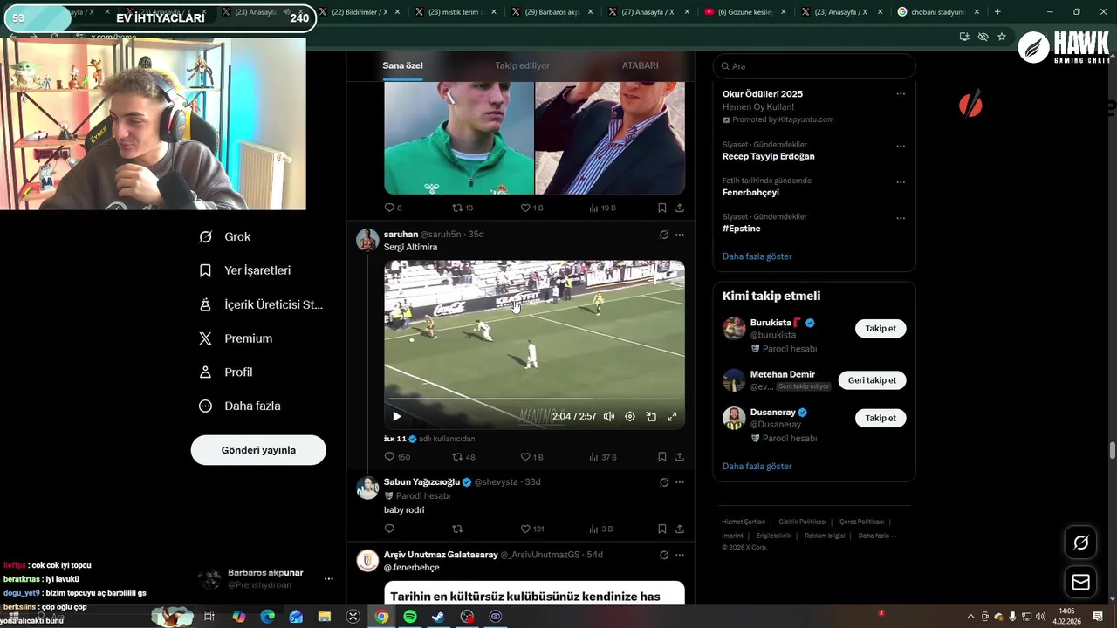Viewport: 1117px width, 628px height.
Task: Open more options for Sabun Yağızcıoğlu tweet
Action: point(680,481)
